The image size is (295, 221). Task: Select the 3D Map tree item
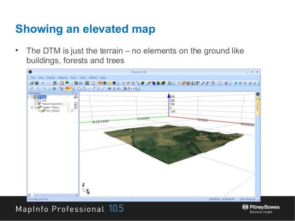(42, 97)
